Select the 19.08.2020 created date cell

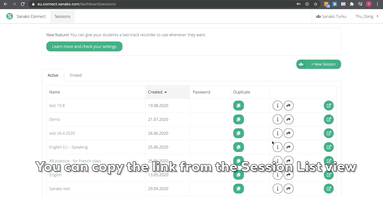click(x=168, y=105)
